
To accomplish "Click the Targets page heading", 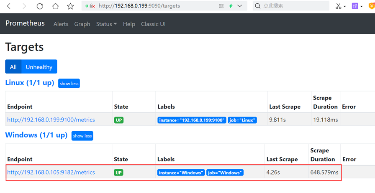I will click(x=24, y=47).
